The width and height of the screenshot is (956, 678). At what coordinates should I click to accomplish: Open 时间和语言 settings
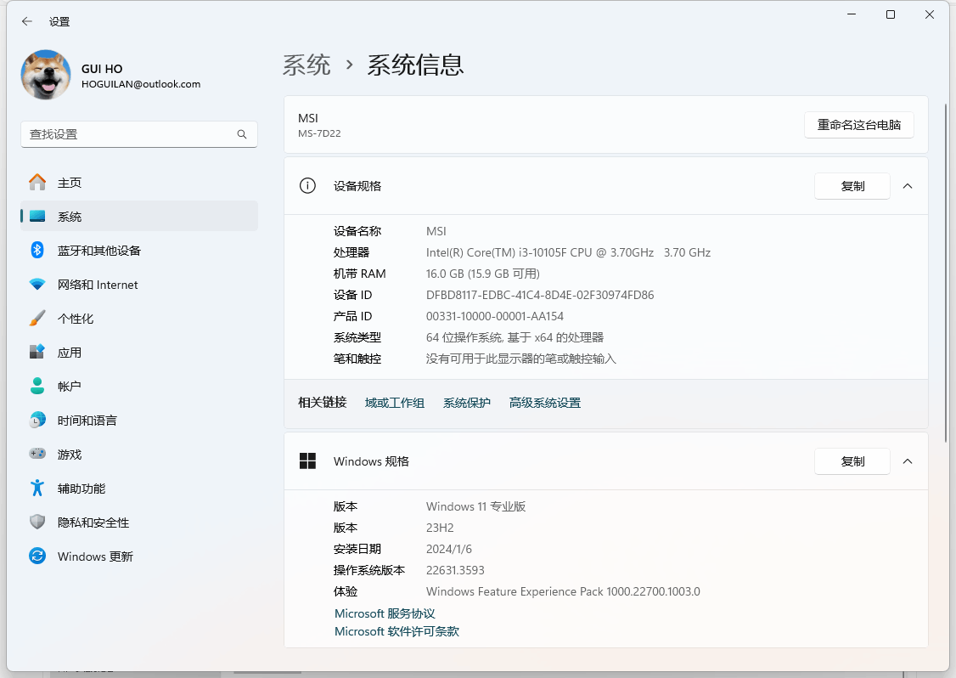coord(139,421)
